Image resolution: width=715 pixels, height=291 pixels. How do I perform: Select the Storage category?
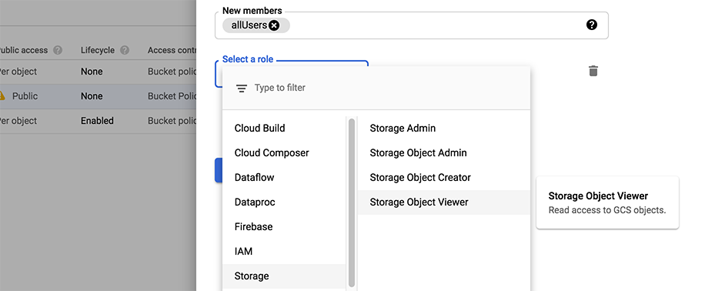coord(284,276)
